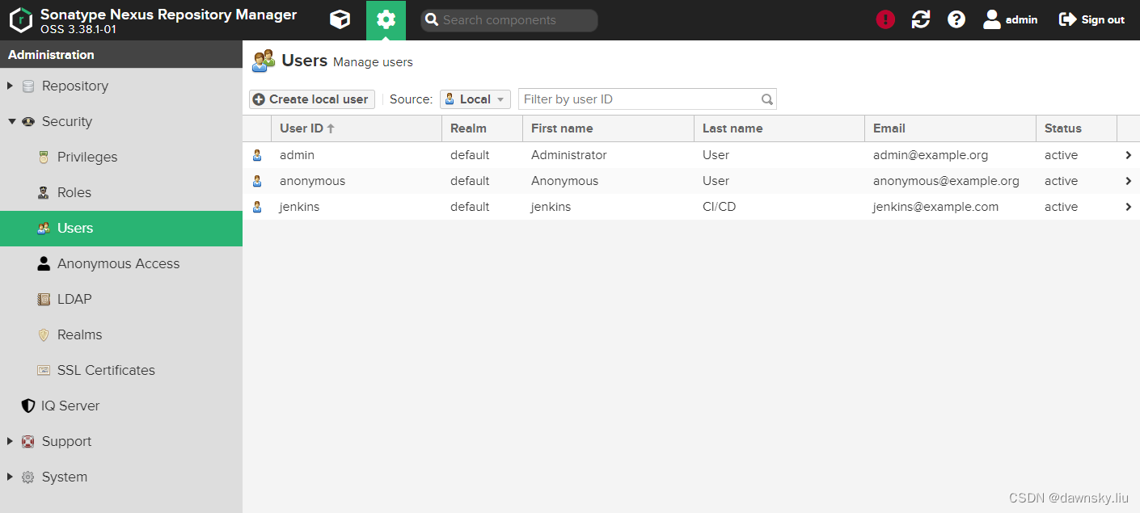Click the Sonatype Nexus hexagon logo

(x=21, y=20)
